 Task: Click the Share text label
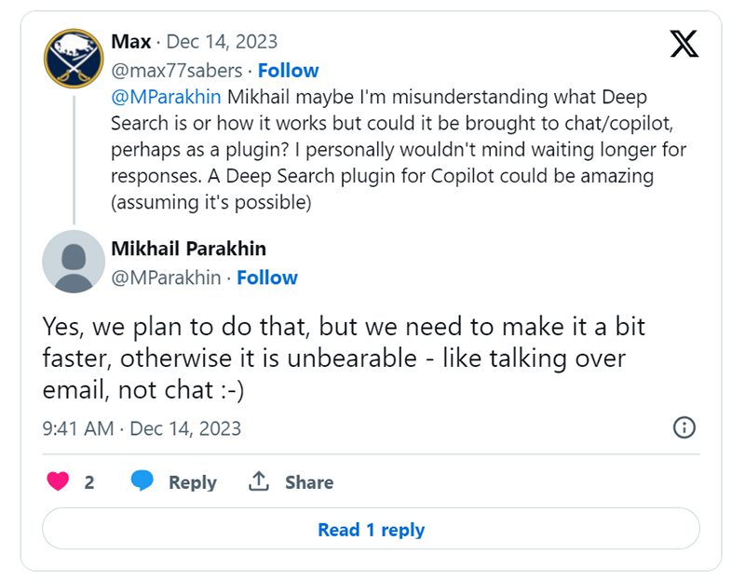click(309, 482)
